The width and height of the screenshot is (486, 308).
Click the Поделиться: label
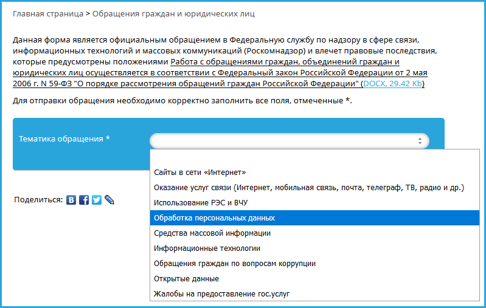click(x=38, y=200)
